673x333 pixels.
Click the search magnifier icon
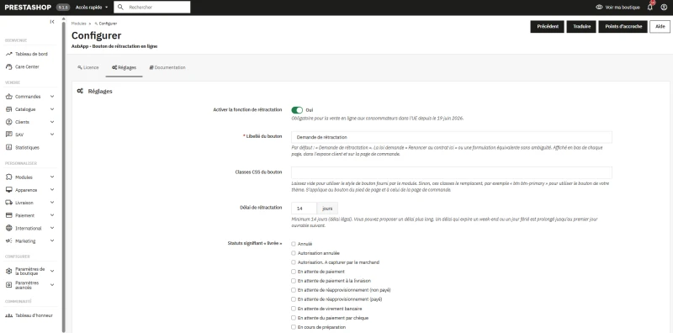pyautogui.click(x=120, y=8)
